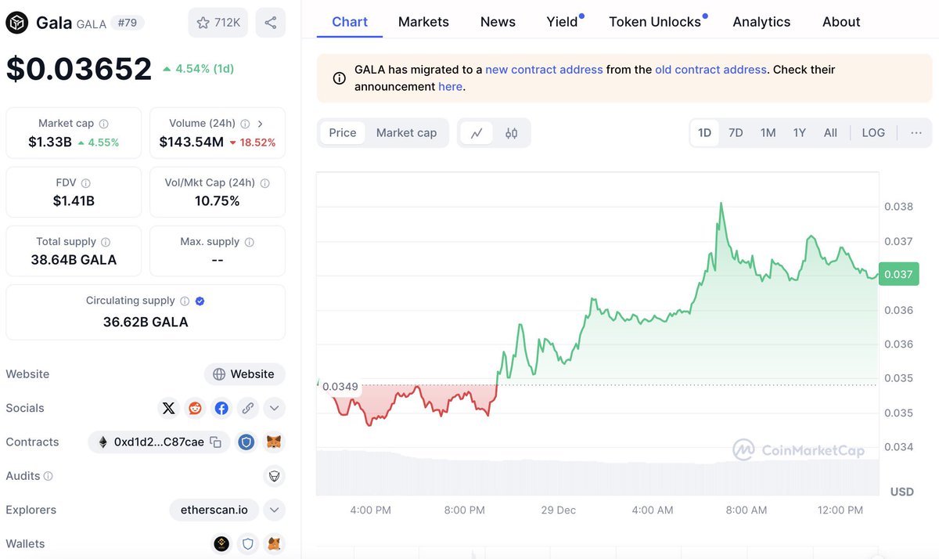Click the 36.62B GALA circulating supply
The height and width of the screenshot is (559, 939).
pos(146,322)
